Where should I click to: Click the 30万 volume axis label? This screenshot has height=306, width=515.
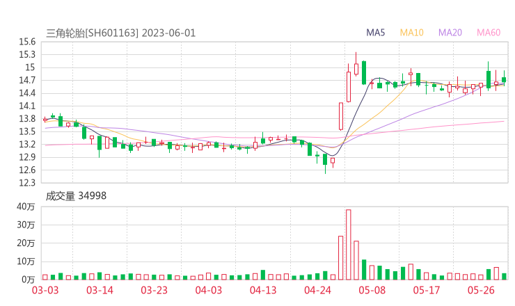(26, 225)
